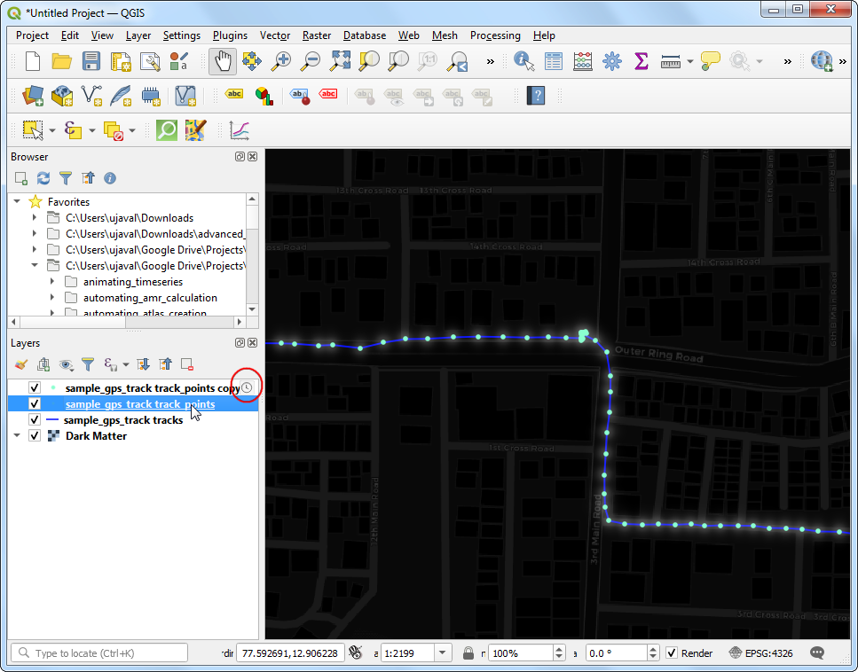Image resolution: width=858 pixels, height=672 pixels.
Task: Open the Attribute Table icon
Action: click(553, 61)
